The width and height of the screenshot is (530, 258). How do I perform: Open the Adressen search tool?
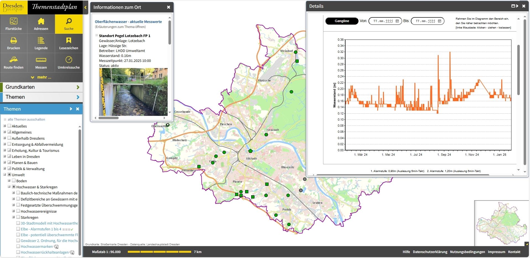[41, 24]
